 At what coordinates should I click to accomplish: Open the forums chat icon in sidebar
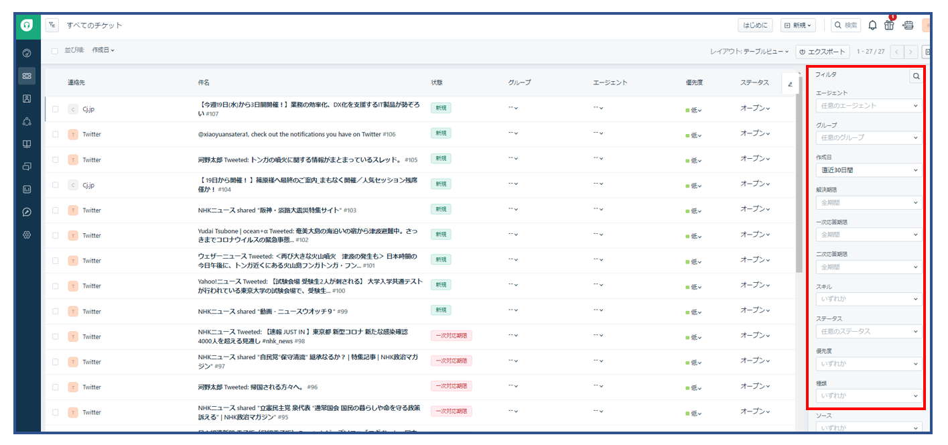[x=27, y=166]
